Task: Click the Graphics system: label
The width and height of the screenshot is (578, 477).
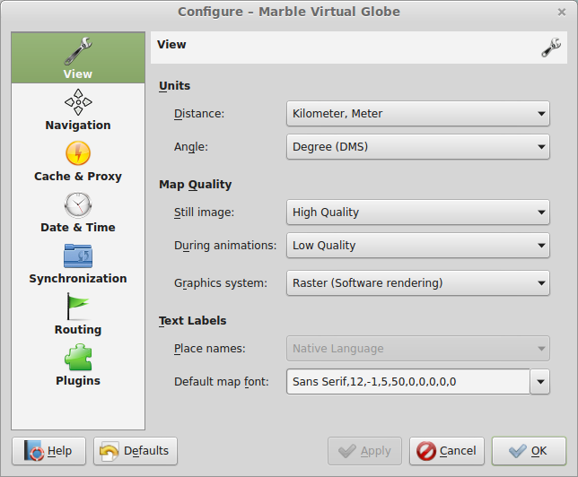Action: 221,283
